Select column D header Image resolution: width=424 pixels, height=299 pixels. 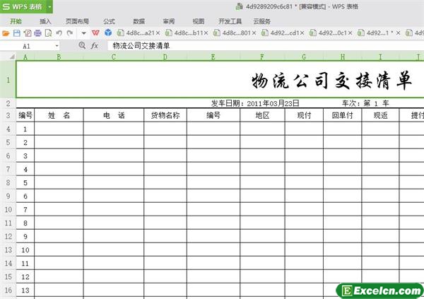(x=165, y=57)
